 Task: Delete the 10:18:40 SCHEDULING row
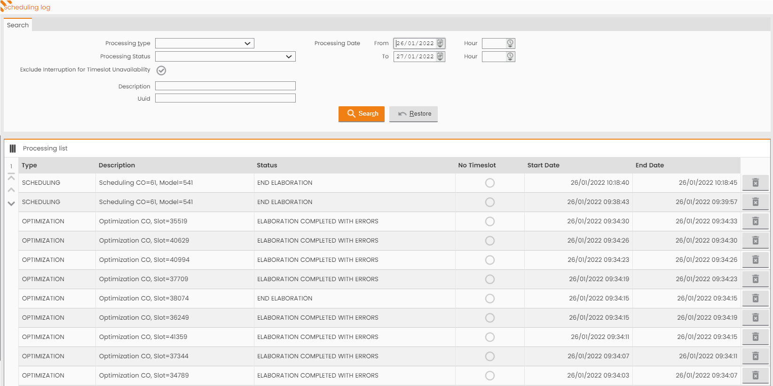pyautogui.click(x=756, y=183)
